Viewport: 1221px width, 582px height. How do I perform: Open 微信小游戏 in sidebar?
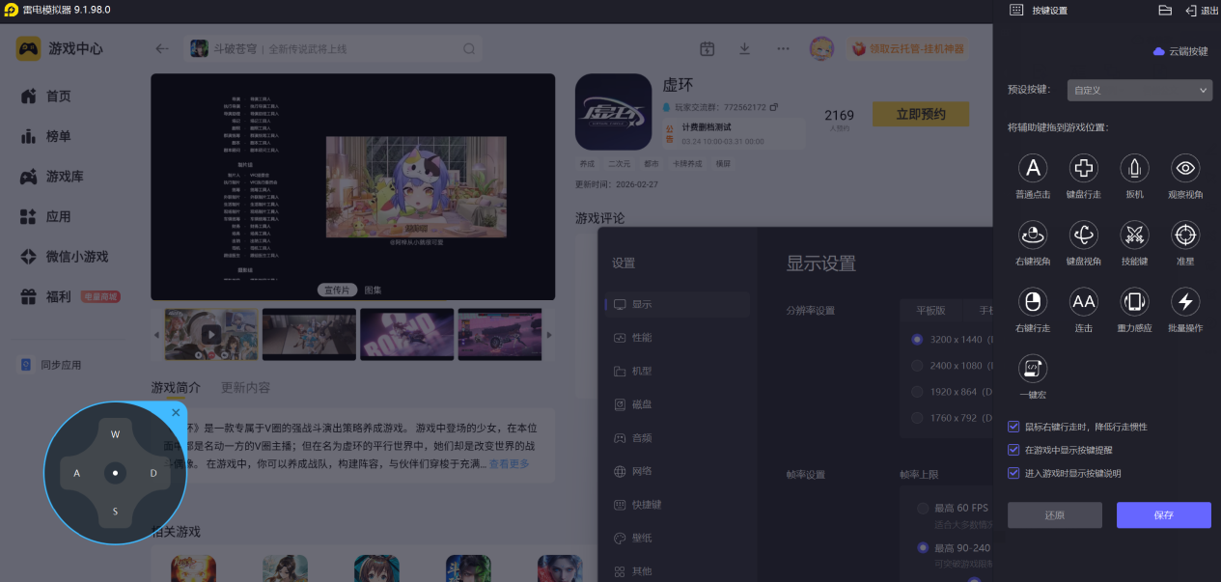65,257
